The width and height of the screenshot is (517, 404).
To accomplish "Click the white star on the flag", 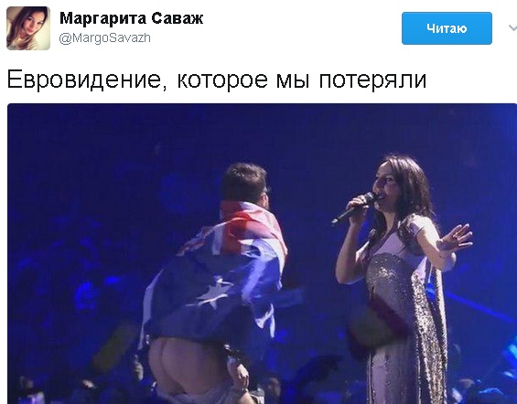I will [213, 291].
